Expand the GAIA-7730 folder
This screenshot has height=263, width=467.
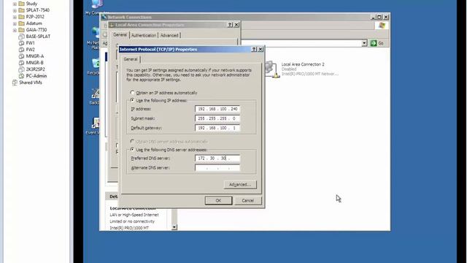tap(15, 30)
